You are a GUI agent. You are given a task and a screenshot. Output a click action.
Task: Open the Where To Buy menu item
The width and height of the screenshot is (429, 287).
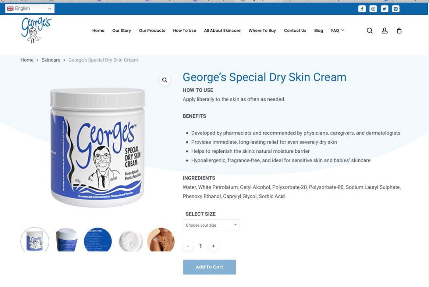(262, 31)
